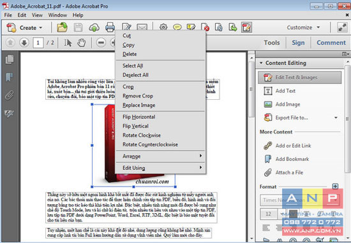Click the Print icon in toolbar
351x243 pixels.
tap(110, 27)
